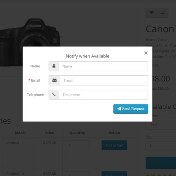
Task: Add product 11 to cart
Action: coord(114,145)
